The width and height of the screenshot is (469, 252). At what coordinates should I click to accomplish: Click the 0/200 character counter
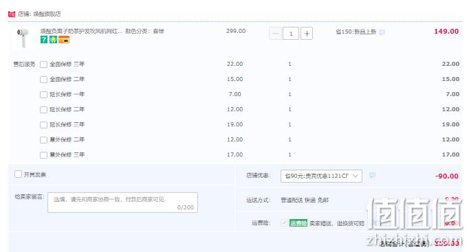tap(186, 207)
